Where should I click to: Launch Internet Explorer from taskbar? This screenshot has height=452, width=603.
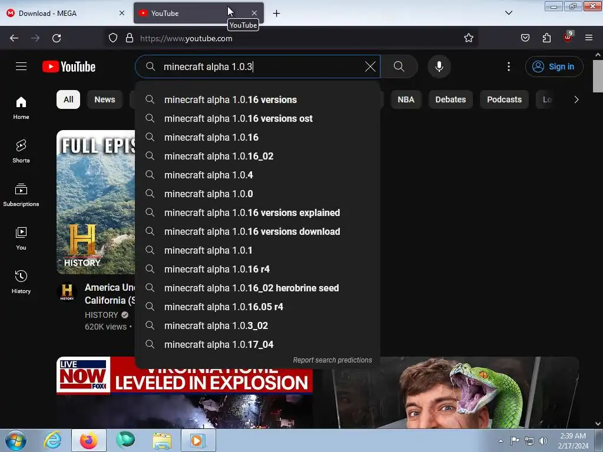coord(52,440)
